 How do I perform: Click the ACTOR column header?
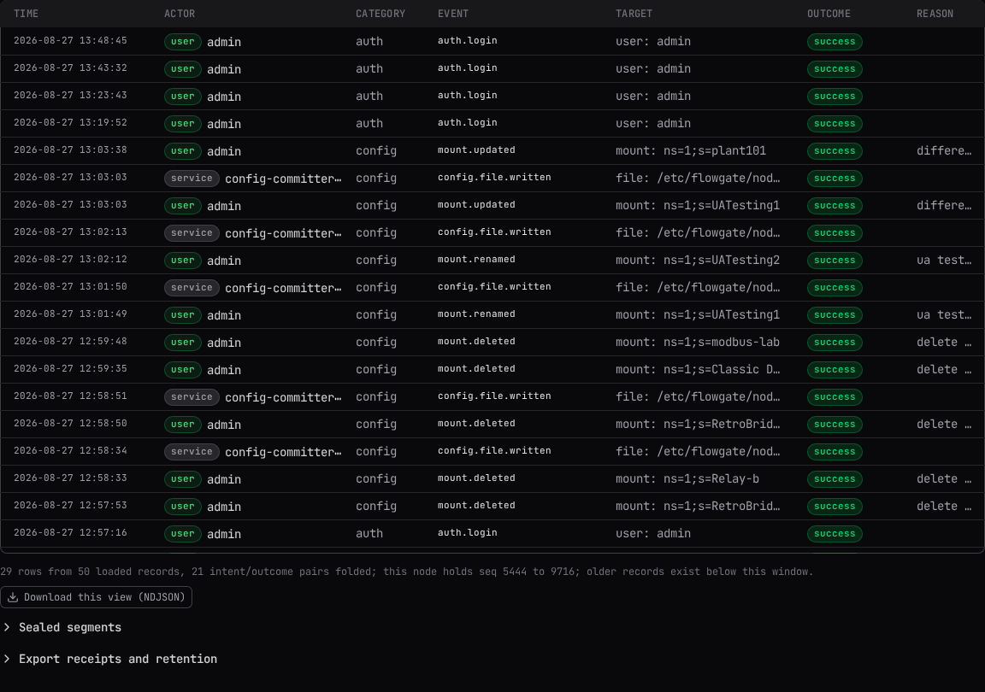(180, 14)
